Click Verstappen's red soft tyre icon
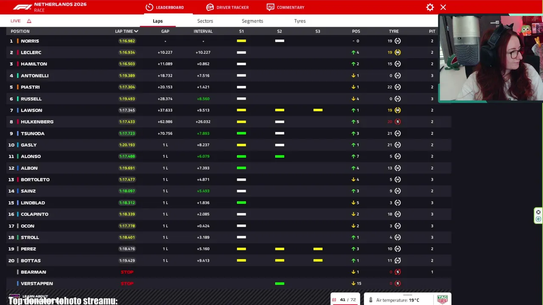This screenshot has width=543, height=305. click(x=397, y=283)
